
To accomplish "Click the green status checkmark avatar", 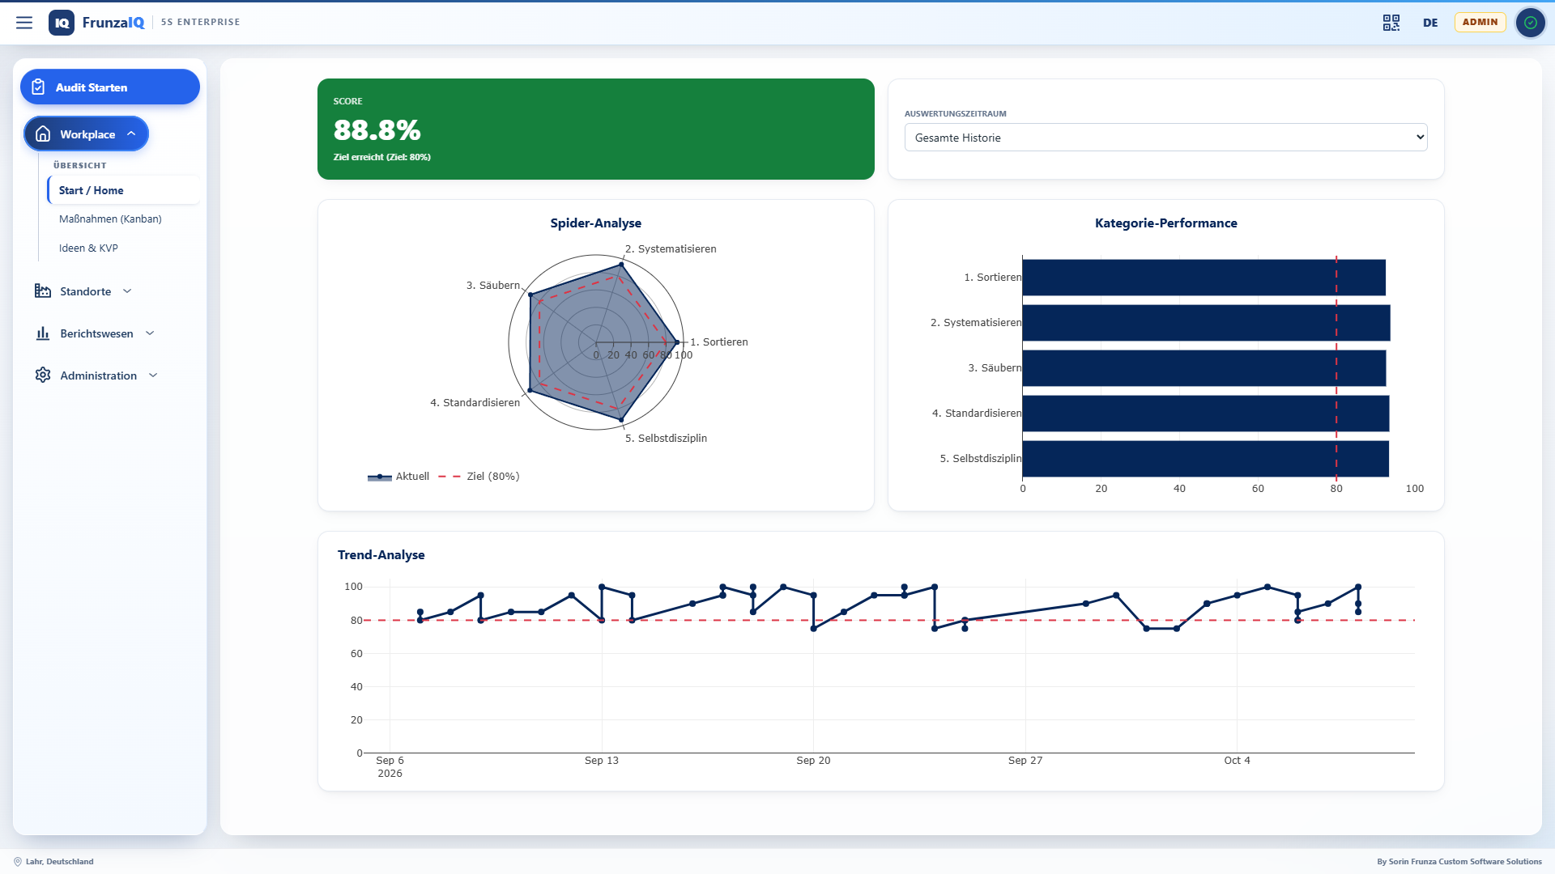I will 1530,23.
